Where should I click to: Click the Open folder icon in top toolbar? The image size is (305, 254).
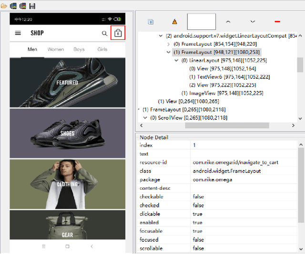tap(4, 6)
